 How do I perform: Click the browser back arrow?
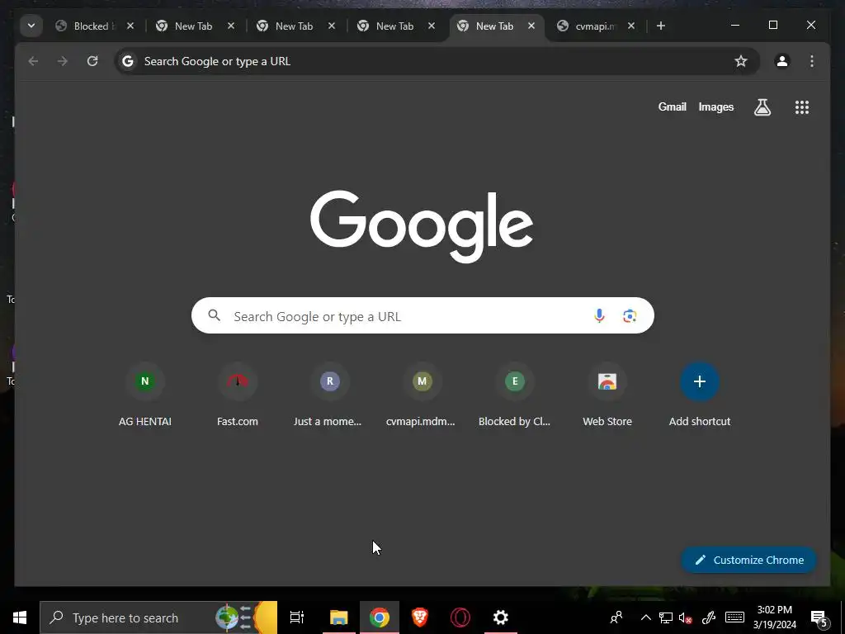point(33,61)
